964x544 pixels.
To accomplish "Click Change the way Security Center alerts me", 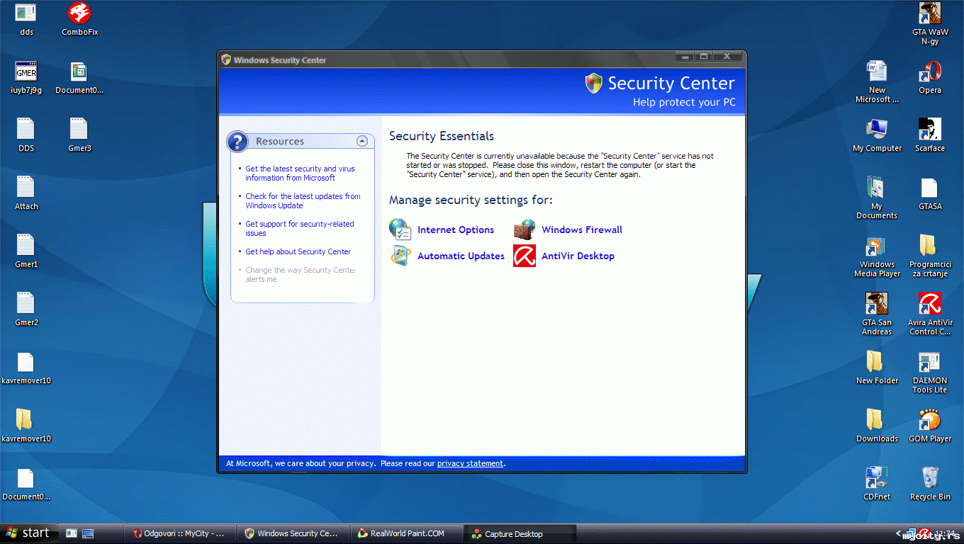I will pos(301,275).
